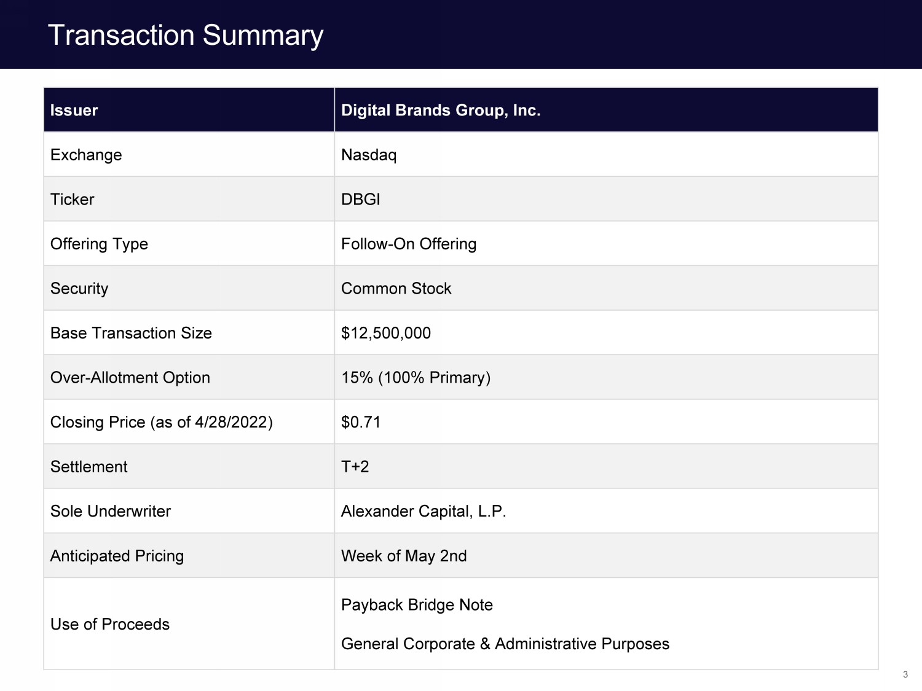Image resolution: width=922 pixels, height=691 pixels.
Task: Click the Transaction Summary slide title
Action: click(185, 35)
